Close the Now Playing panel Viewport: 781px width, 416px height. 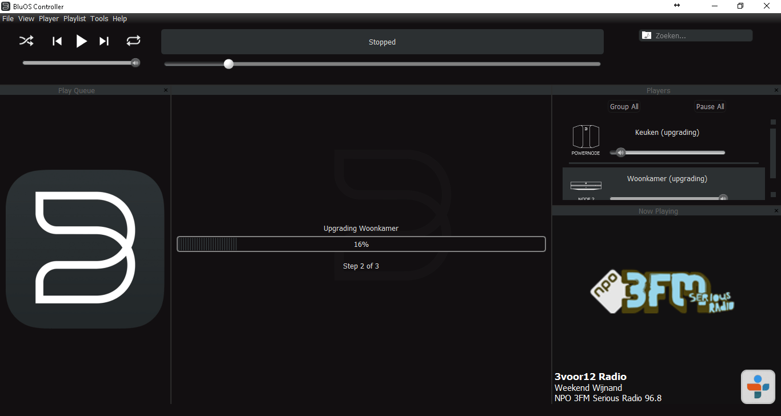(776, 211)
